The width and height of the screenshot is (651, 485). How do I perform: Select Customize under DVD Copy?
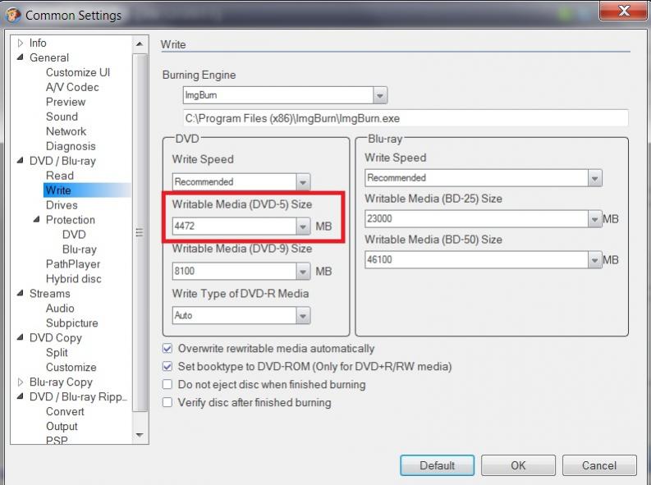tap(71, 367)
